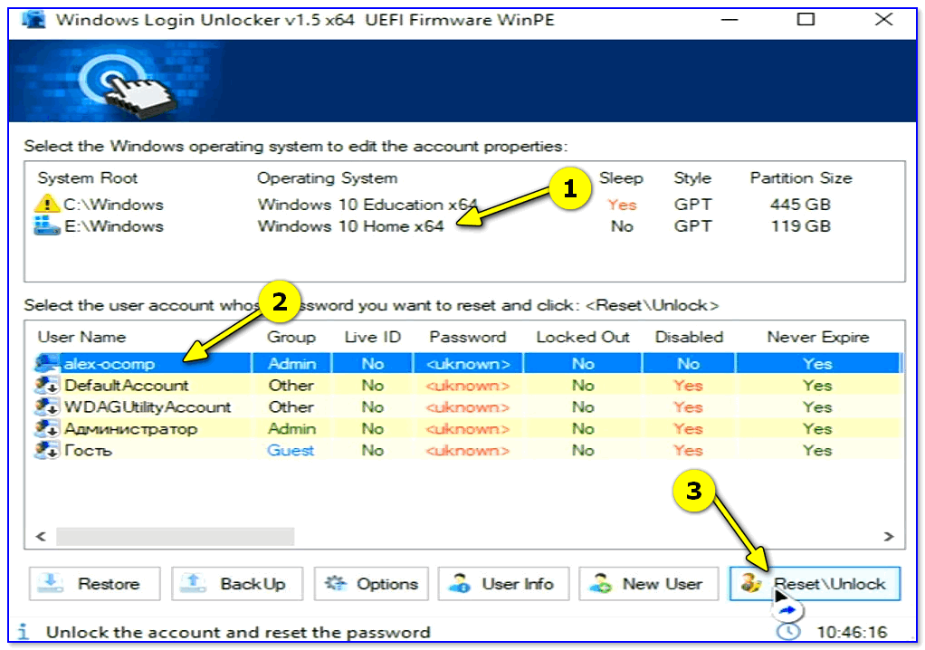Click the Disabled column header

click(689, 337)
